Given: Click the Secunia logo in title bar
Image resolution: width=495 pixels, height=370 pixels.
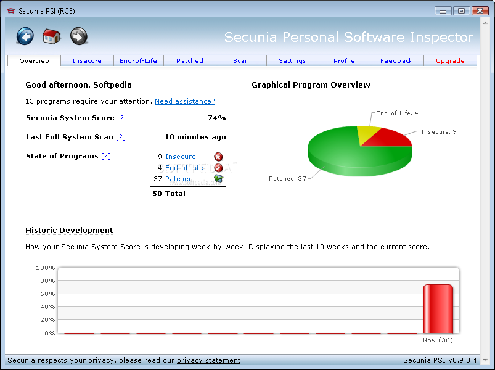Looking at the screenshot, I should click(11, 11).
